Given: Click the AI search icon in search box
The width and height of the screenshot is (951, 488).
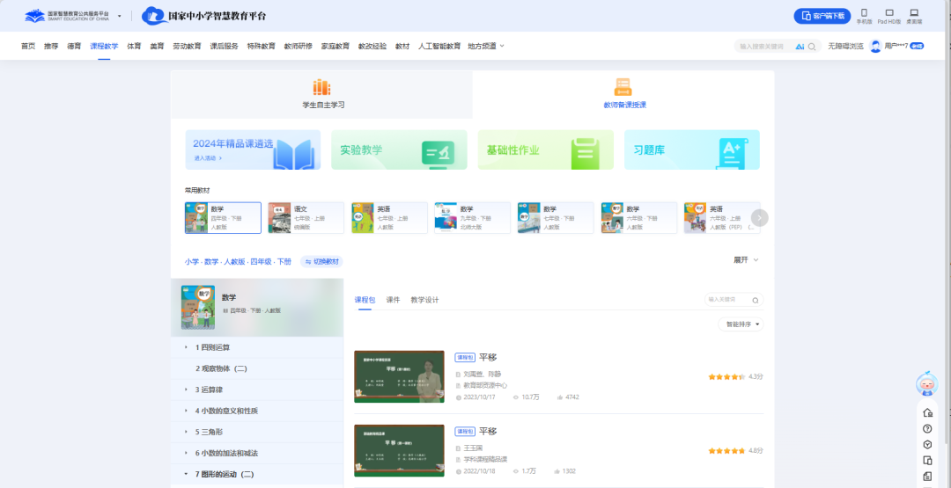Looking at the screenshot, I should click(x=800, y=46).
